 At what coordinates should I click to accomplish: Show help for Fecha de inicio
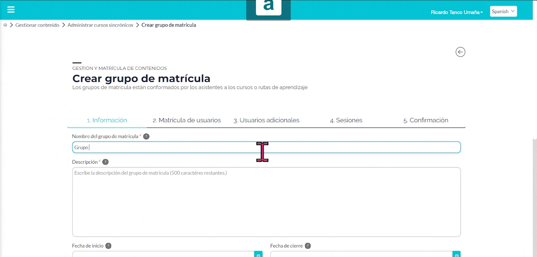click(x=108, y=246)
